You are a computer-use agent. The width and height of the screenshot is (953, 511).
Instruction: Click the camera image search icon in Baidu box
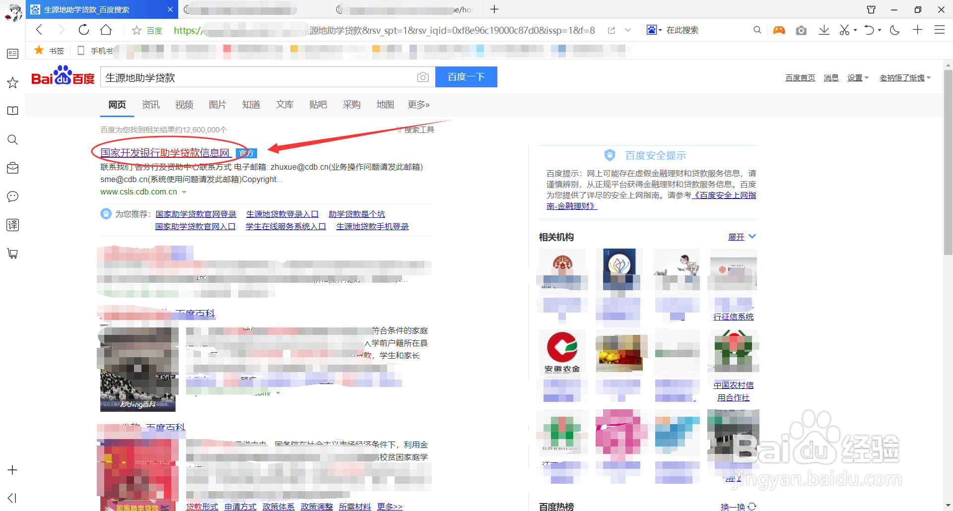(x=423, y=77)
